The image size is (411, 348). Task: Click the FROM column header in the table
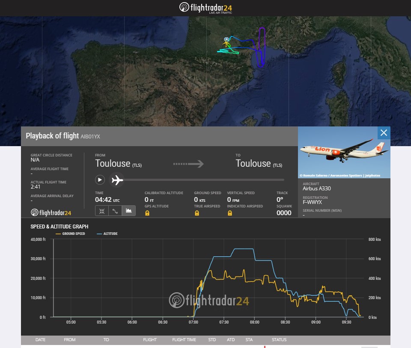point(69,339)
